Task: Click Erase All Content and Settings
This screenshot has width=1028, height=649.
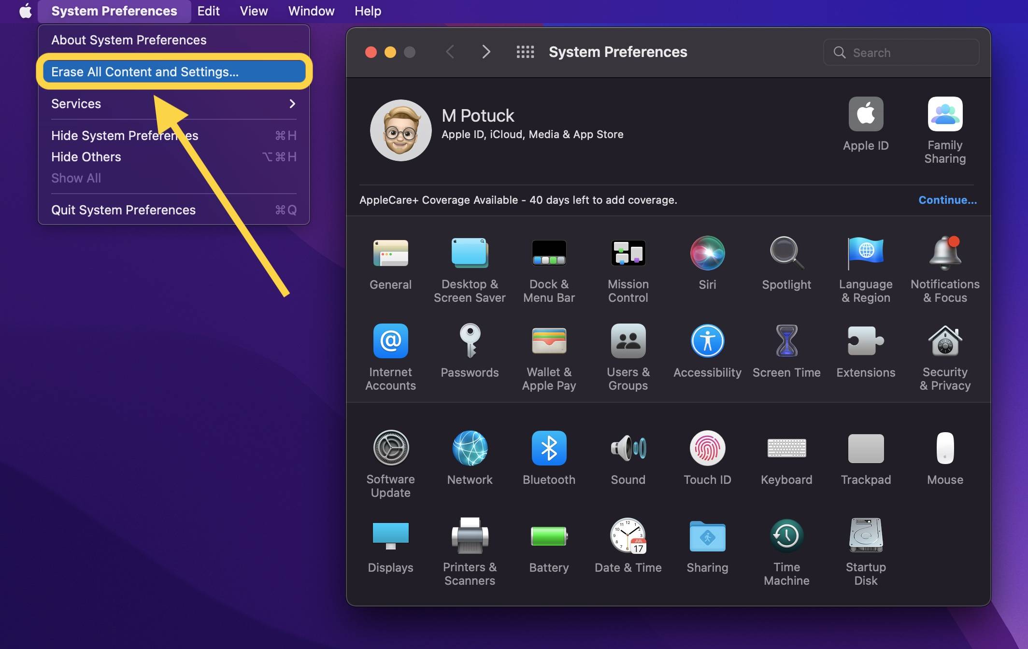Action: [144, 71]
